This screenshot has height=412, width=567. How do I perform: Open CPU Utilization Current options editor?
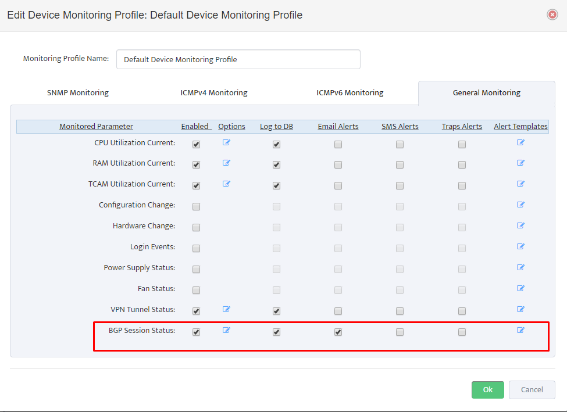[226, 142]
